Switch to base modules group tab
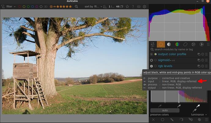Image resolution: width=211 pixels, height=123 pixels. [x=169, y=44]
